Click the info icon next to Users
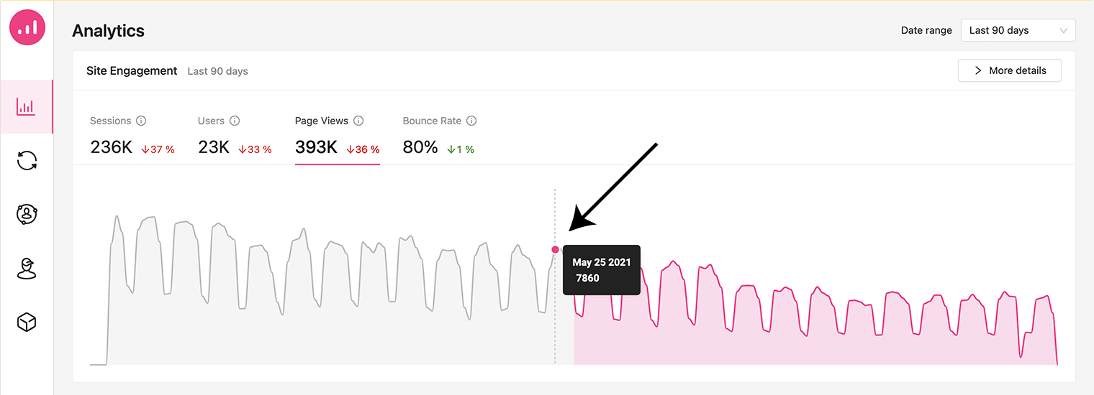This screenshot has width=1094, height=395. point(235,121)
